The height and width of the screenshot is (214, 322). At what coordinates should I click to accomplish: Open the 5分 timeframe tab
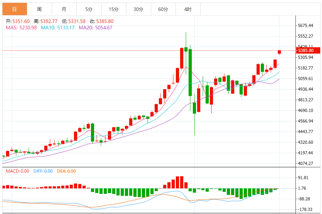[89, 9]
